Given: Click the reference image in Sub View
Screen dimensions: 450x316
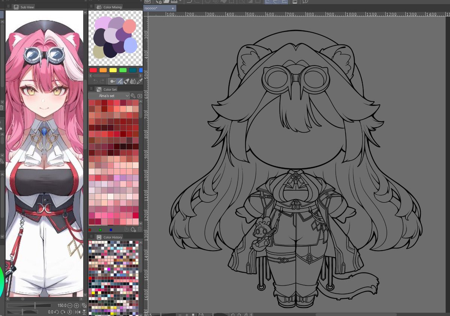Looking at the screenshot, I should coord(44,153).
